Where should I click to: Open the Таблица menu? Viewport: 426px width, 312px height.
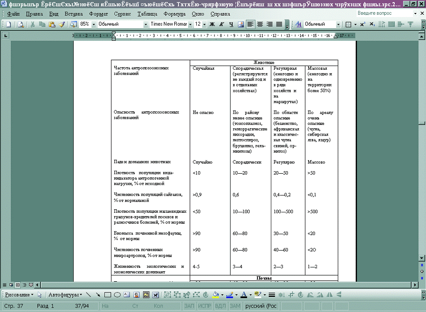(147, 14)
